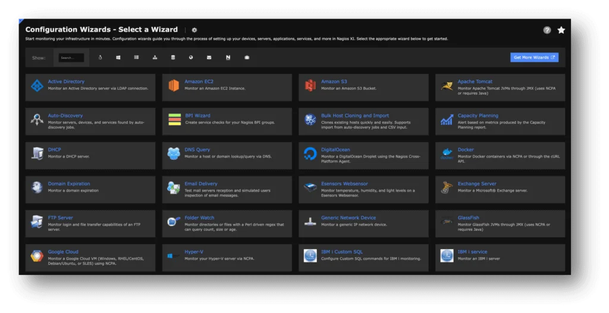
Task: Open the IBM i Custom SQL link
Action: [342, 252]
